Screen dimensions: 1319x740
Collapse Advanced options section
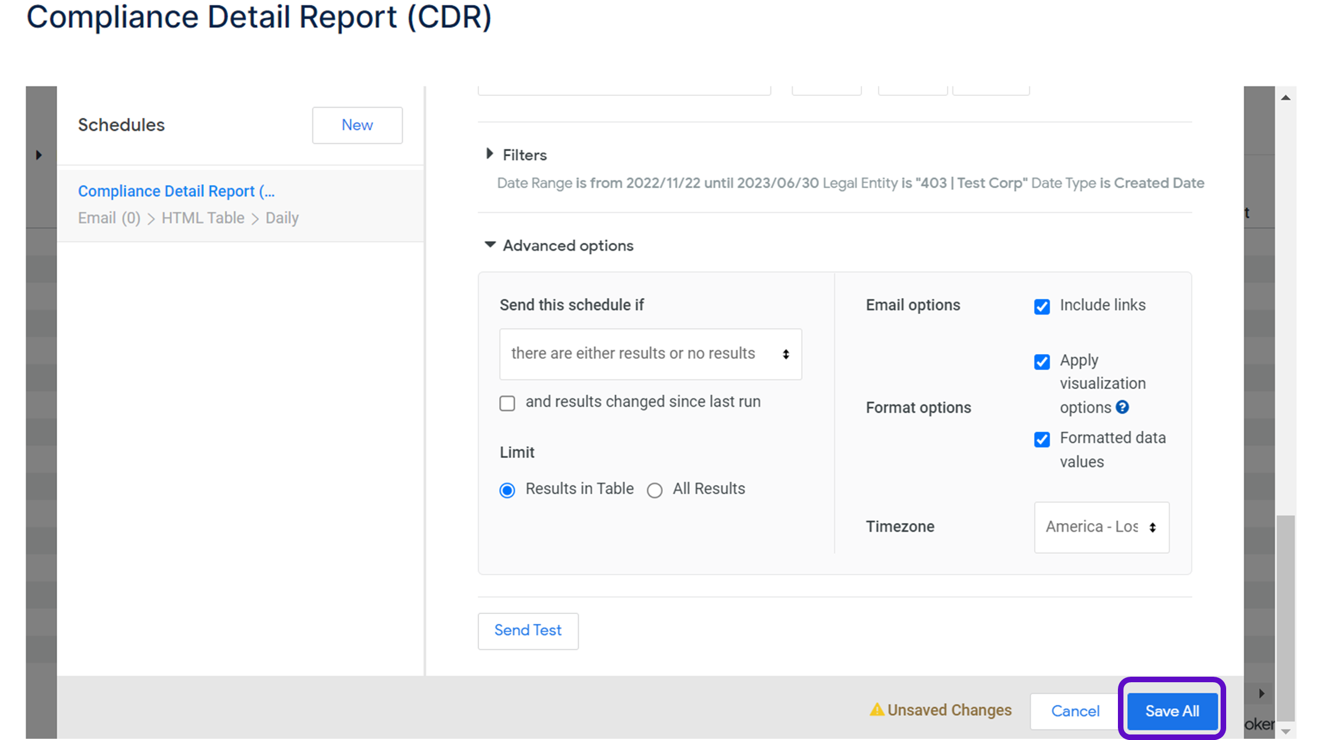pos(490,245)
